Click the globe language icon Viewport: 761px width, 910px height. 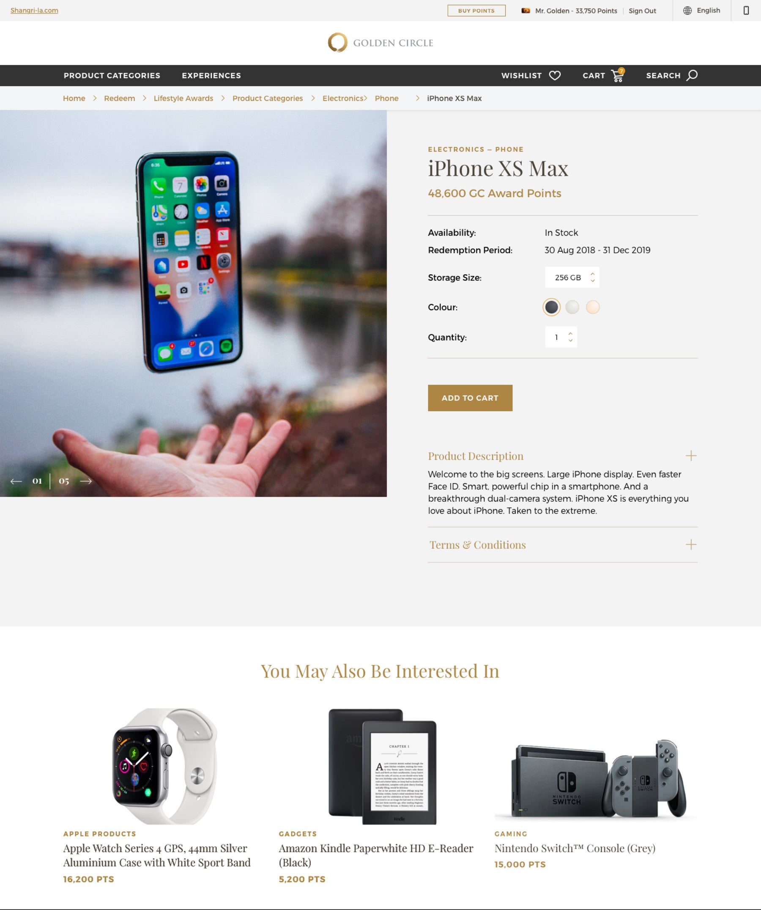687,11
